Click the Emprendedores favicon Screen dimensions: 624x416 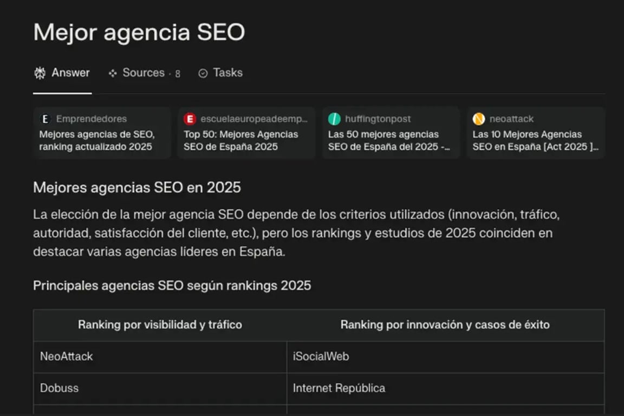click(45, 119)
